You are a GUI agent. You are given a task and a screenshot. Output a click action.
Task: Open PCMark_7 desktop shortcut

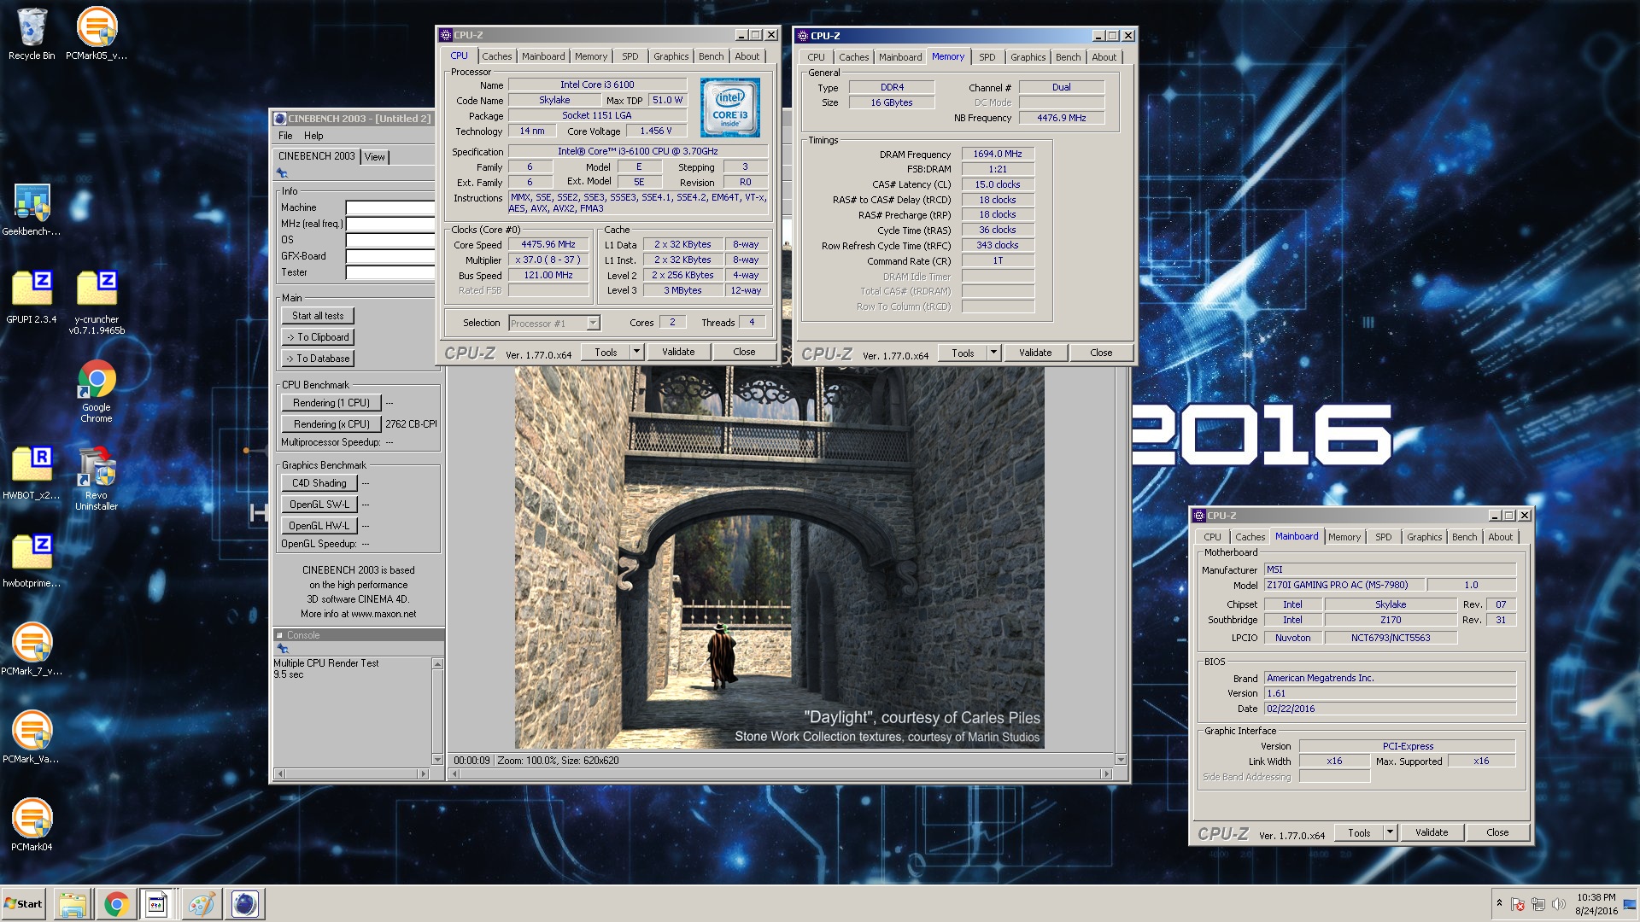pyautogui.click(x=32, y=649)
